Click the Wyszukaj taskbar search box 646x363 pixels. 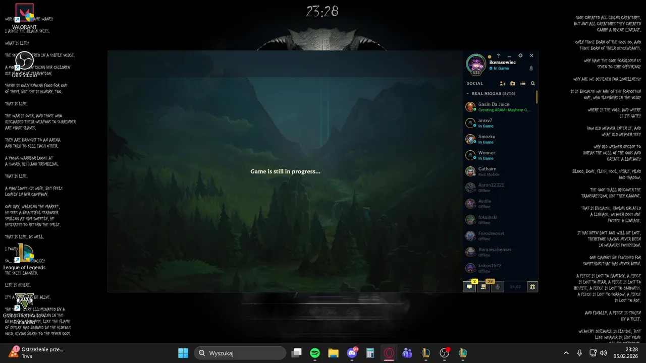pos(240,353)
